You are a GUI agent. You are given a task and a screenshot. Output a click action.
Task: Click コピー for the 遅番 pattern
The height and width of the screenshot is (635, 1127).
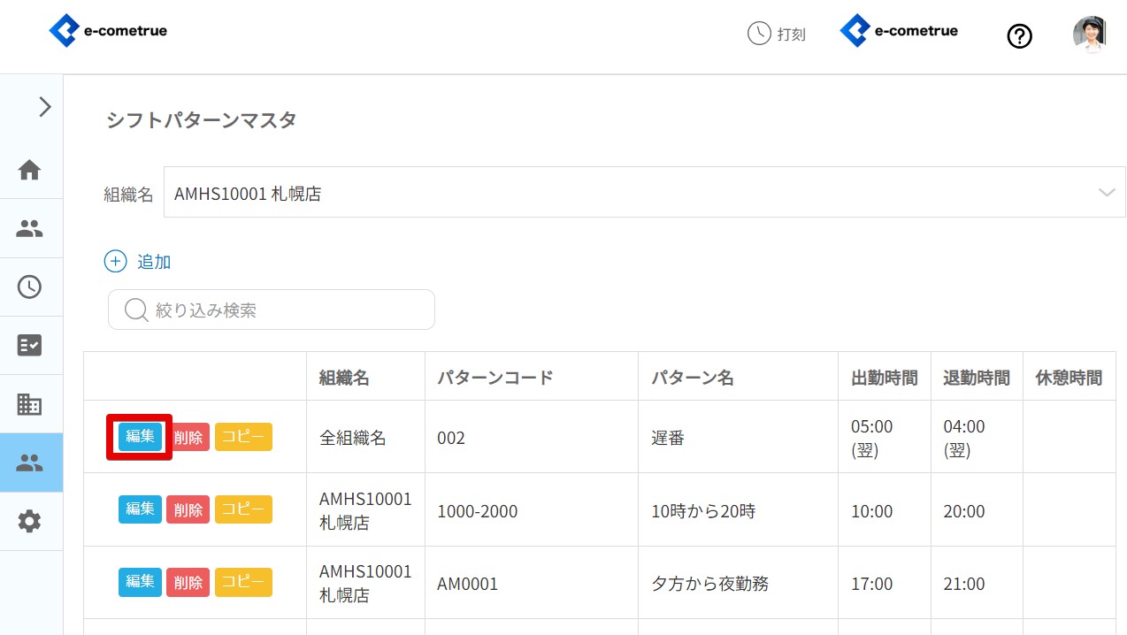pyautogui.click(x=243, y=437)
